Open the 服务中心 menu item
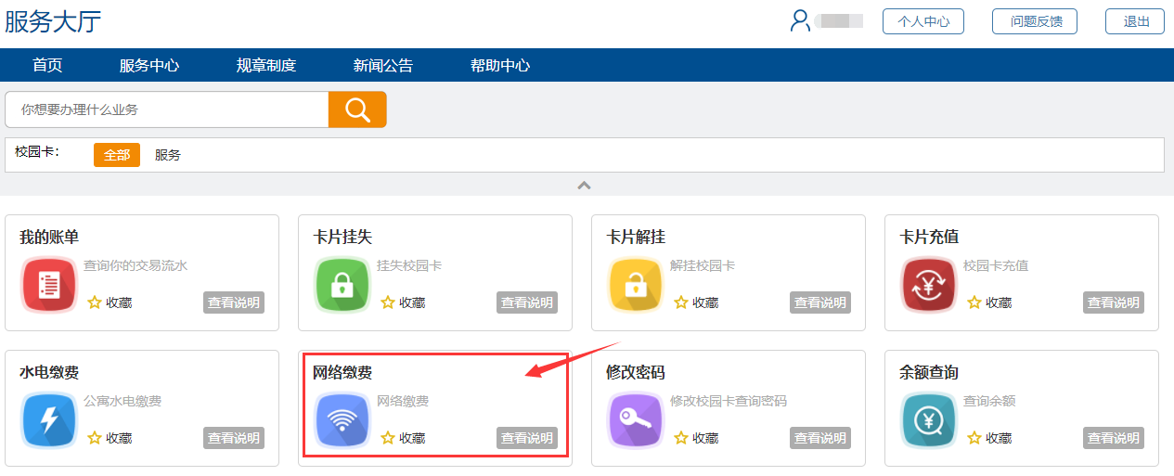 [x=149, y=66]
